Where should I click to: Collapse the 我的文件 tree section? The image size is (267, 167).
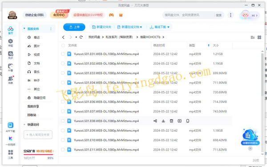[24, 29]
